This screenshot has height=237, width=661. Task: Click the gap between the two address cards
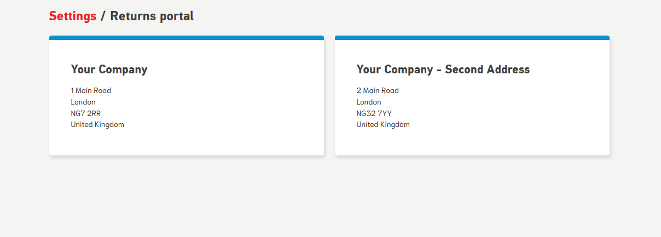pos(329,96)
